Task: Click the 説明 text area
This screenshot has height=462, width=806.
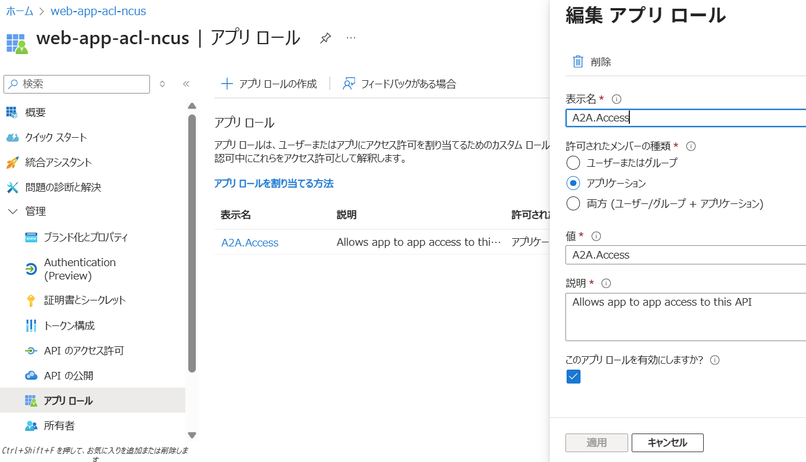Action: tap(686, 317)
